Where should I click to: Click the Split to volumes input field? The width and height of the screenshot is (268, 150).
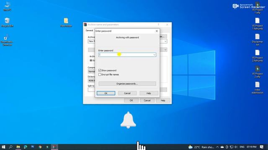point(91,90)
